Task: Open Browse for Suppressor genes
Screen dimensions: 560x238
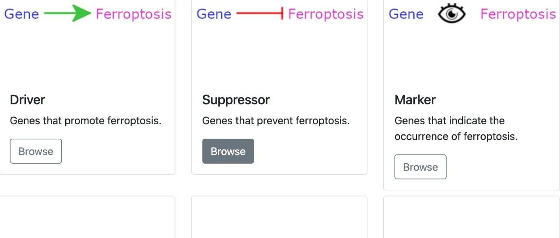Action: click(228, 151)
